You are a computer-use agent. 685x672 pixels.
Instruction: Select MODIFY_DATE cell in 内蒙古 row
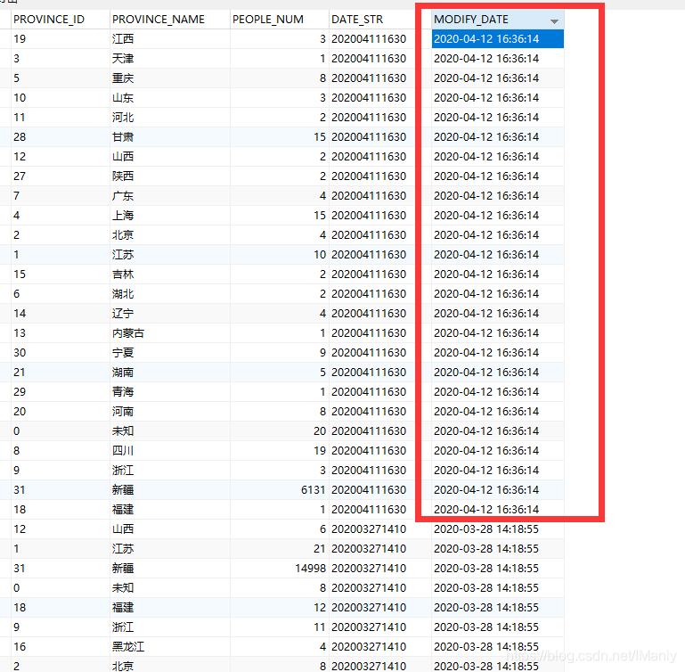click(x=498, y=333)
